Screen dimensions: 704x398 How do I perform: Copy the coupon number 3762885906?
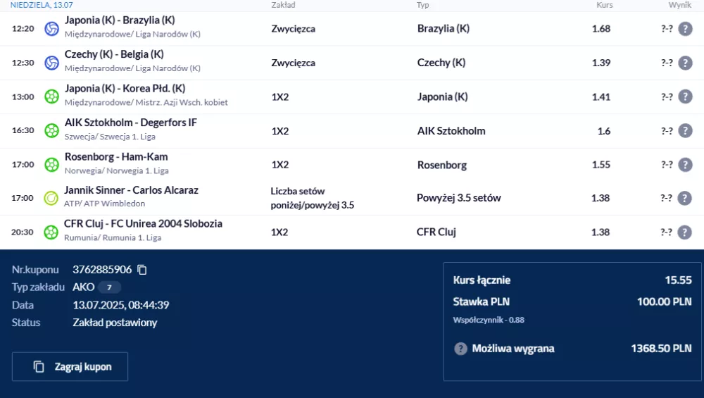142,270
